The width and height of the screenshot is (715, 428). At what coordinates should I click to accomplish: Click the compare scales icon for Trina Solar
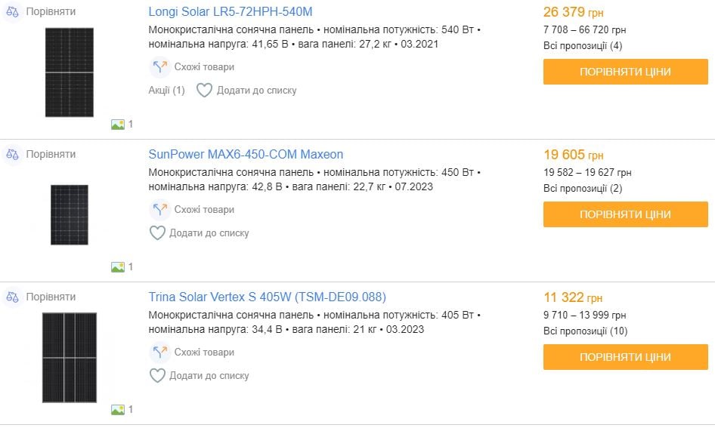pyautogui.click(x=12, y=297)
